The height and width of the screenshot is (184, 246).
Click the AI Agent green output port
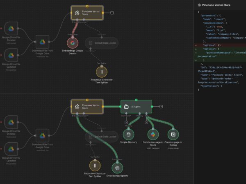(152, 107)
